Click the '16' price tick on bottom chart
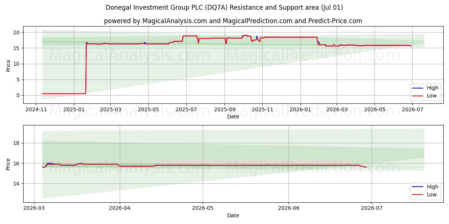 [17, 164]
